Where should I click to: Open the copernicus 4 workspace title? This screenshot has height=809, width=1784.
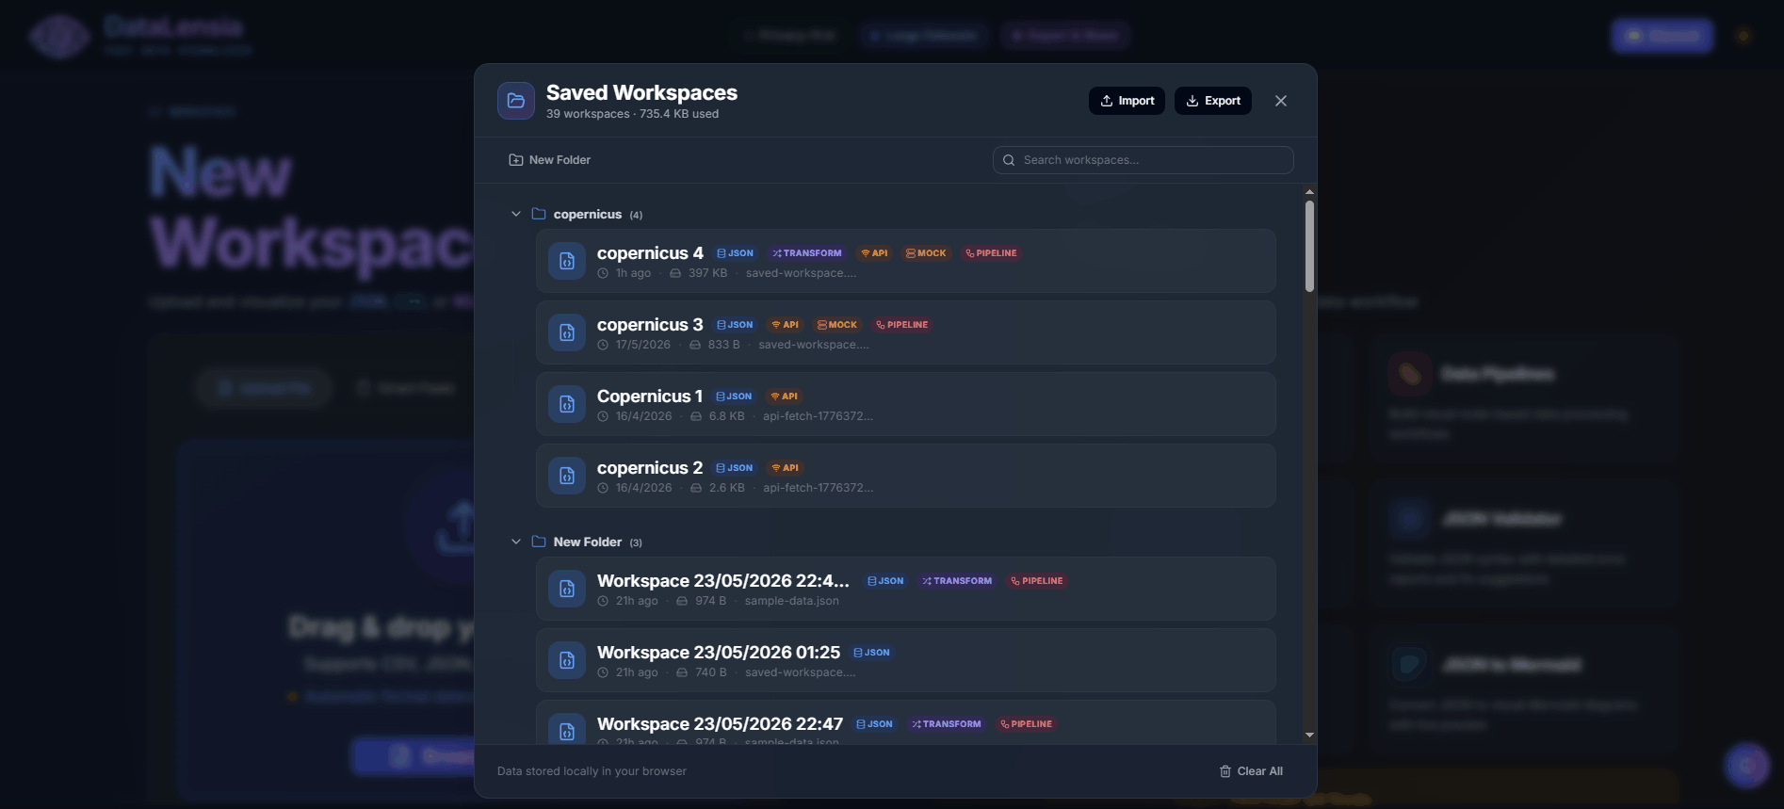pyautogui.click(x=650, y=253)
